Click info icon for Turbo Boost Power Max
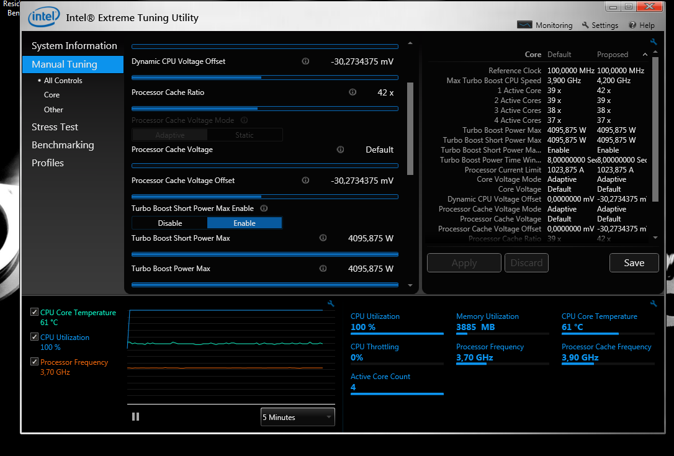This screenshot has width=674, height=456. [x=323, y=268]
